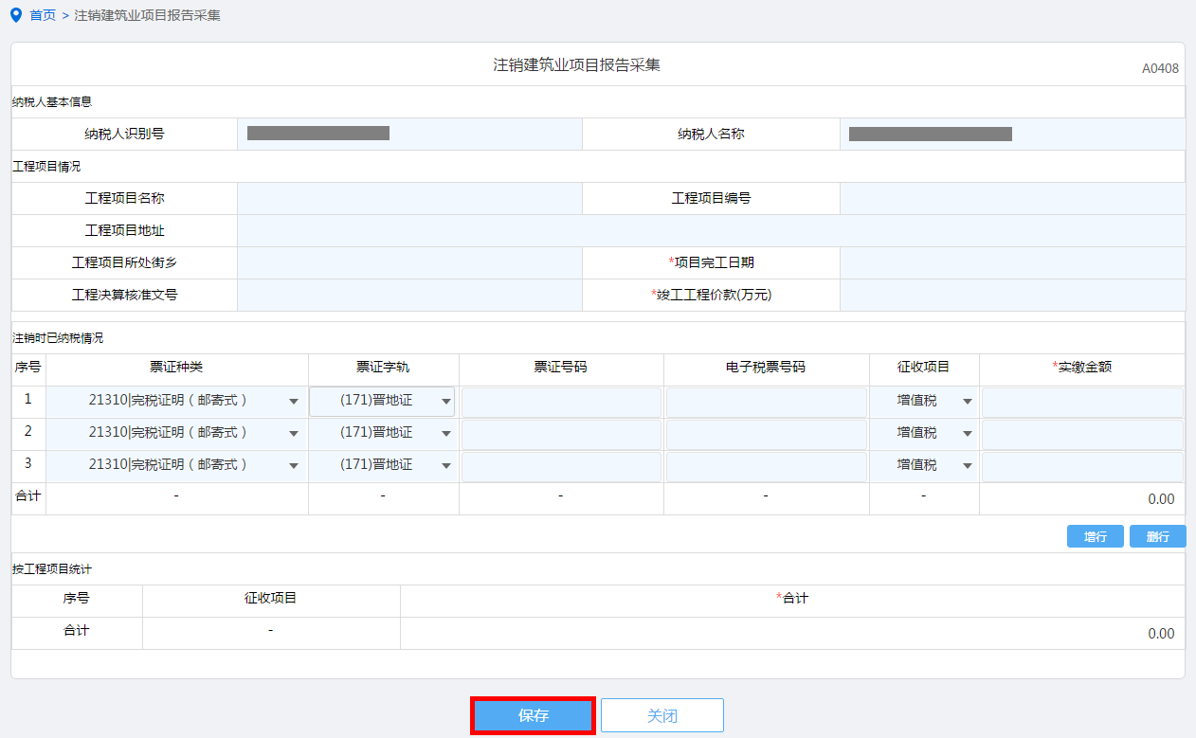
Task: Expand row 2 票证字轨 dropdown
Action: [x=383, y=434]
